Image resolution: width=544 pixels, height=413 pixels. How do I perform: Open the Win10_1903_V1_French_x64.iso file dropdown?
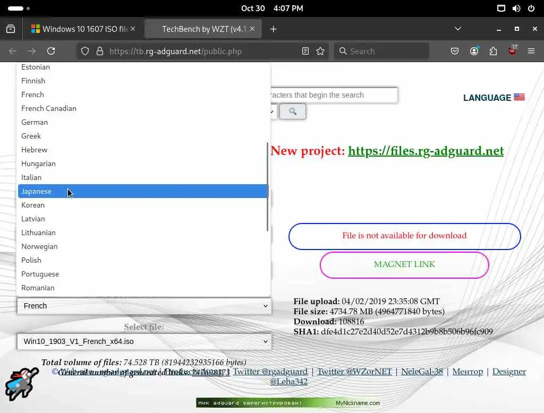tap(144, 341)
